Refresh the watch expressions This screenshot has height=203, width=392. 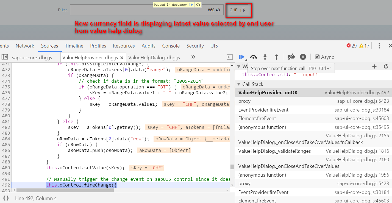pos(386,66)
